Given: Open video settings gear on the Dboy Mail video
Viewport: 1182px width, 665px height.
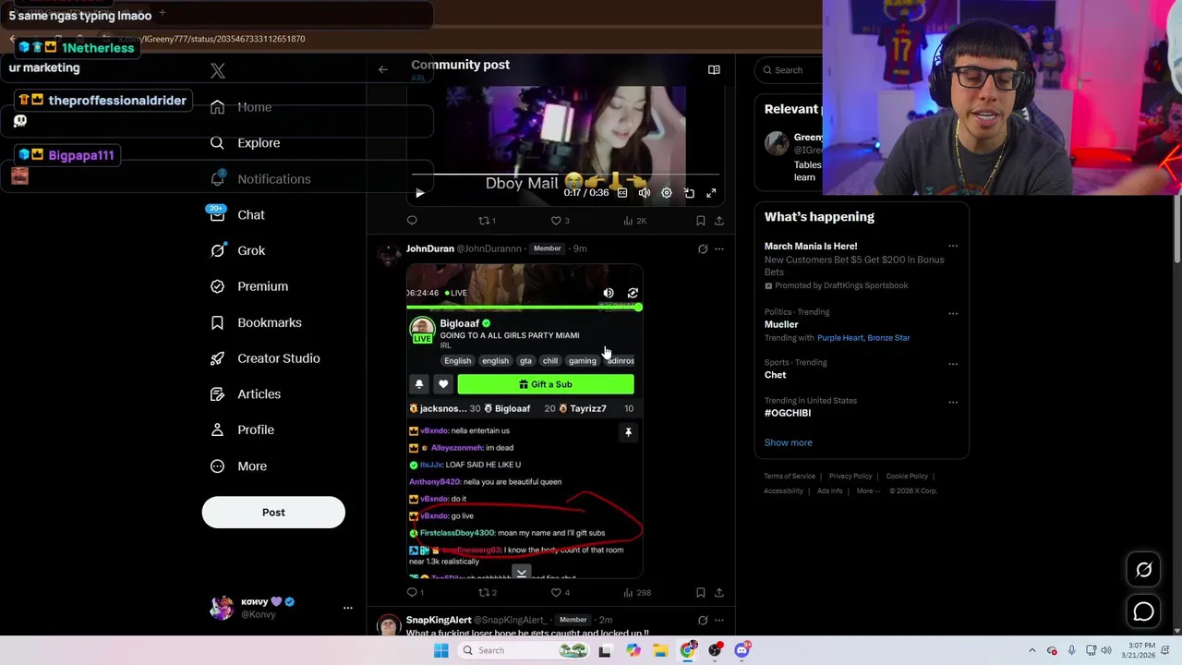Looking at the screenshot, I should [667, 193].
